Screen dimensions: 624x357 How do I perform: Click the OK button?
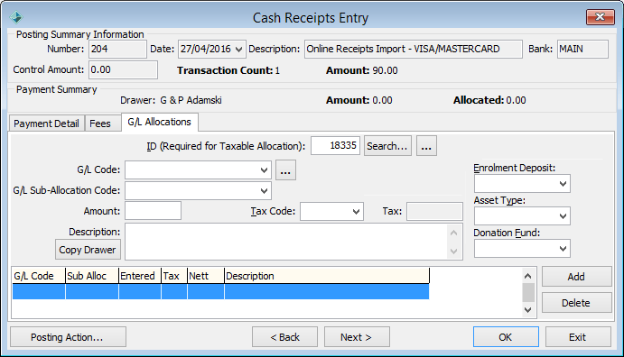[x=506, y=337]
